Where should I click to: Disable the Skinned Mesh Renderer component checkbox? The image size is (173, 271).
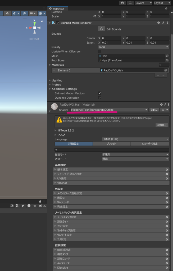click(x=58, y=23)
